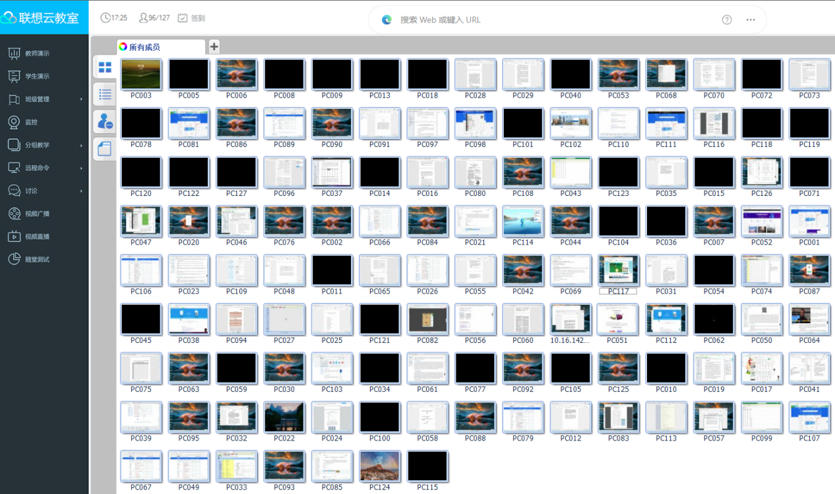Select the 10.16.142... thumbnail
The height and width of the screenshot is (494, 835).
click(x=571, y=319)
